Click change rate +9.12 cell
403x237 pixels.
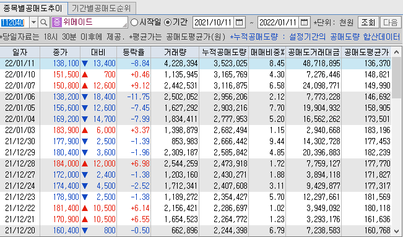tap(134, 85)
